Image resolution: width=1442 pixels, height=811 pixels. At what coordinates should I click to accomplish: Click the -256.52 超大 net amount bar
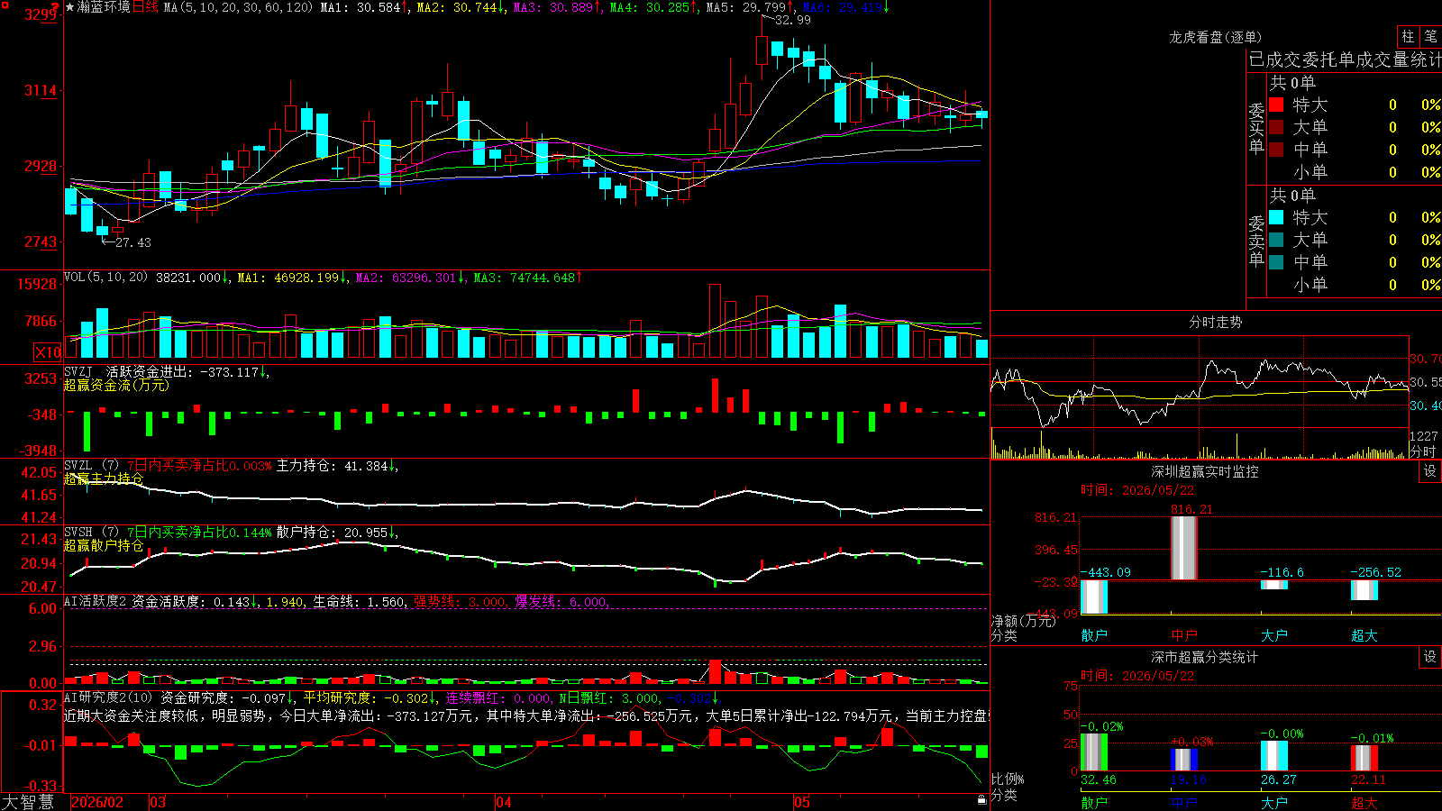pos(1364,589)
